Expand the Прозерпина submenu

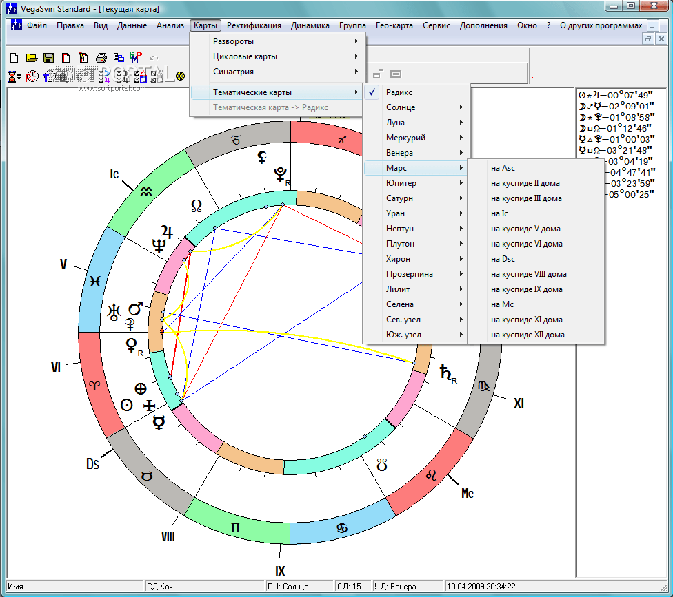click(416, 274)
